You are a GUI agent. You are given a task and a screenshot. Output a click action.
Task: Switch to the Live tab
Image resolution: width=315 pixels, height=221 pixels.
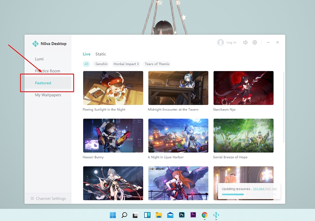87,54
